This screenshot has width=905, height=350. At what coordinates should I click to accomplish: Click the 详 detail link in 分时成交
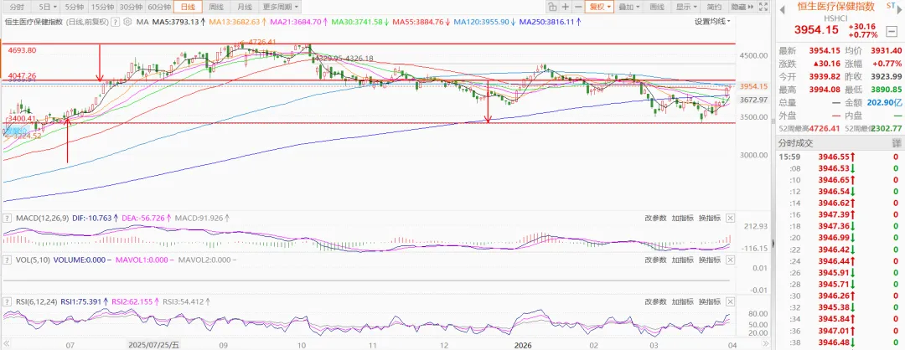897,142
